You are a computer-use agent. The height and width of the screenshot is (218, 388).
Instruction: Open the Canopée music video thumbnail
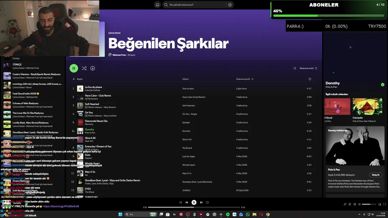(x=367, y=106)
